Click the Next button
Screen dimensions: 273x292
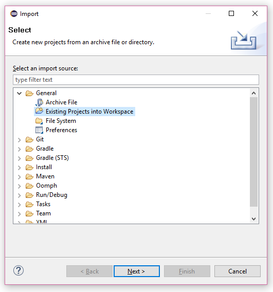pyautogui.click(x=137, y=271)
